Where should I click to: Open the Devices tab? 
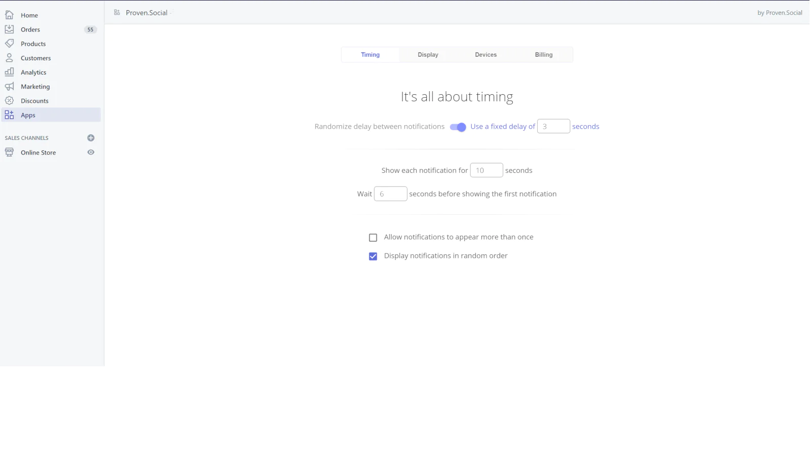(x=485, y=55)
